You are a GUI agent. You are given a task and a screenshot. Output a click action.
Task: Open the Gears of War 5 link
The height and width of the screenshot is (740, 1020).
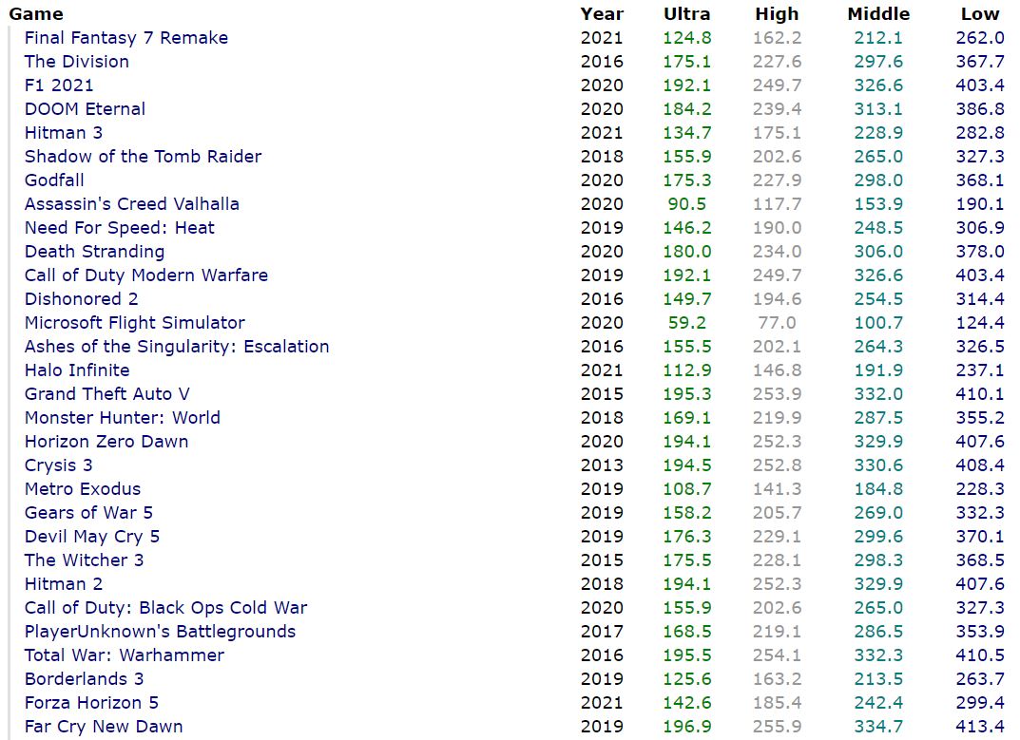(x=89, y=513)
